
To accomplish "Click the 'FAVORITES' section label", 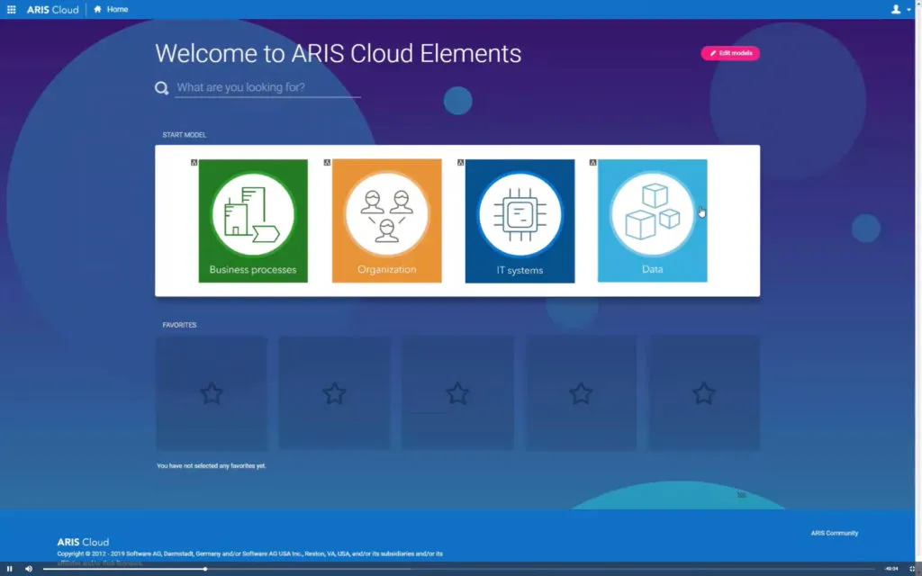I will click(x=179, y=325).
